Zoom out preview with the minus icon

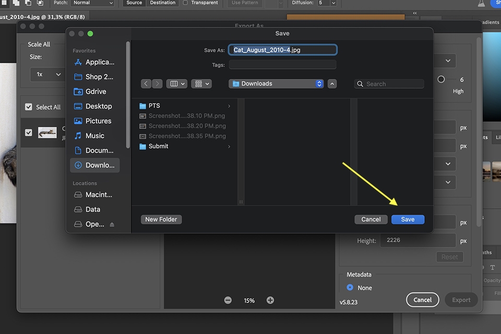tap(228, 300)
